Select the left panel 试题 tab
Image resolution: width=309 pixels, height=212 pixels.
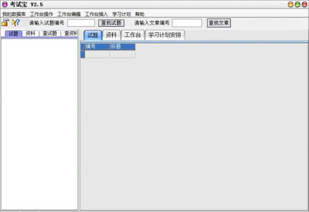coord(13,33)
